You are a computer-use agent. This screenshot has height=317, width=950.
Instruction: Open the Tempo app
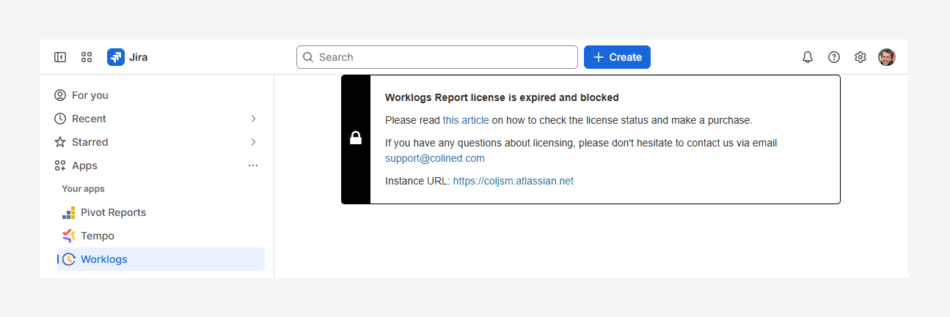(161, 236)
